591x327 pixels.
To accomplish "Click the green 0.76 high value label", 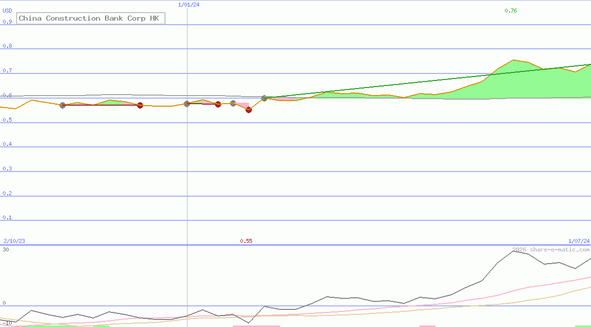I will click(x=511, y=11).
